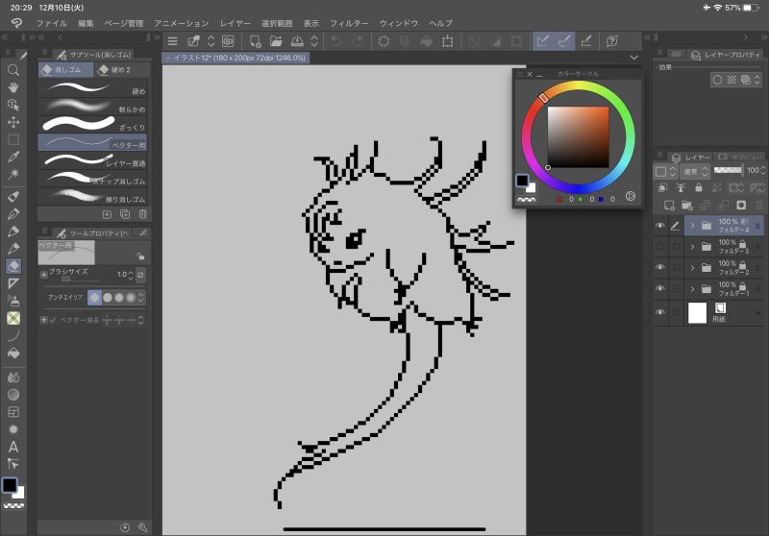Select the 軟らかめ eraser sub tool
This screenshot has width=769, height=536.
[92, 107]
